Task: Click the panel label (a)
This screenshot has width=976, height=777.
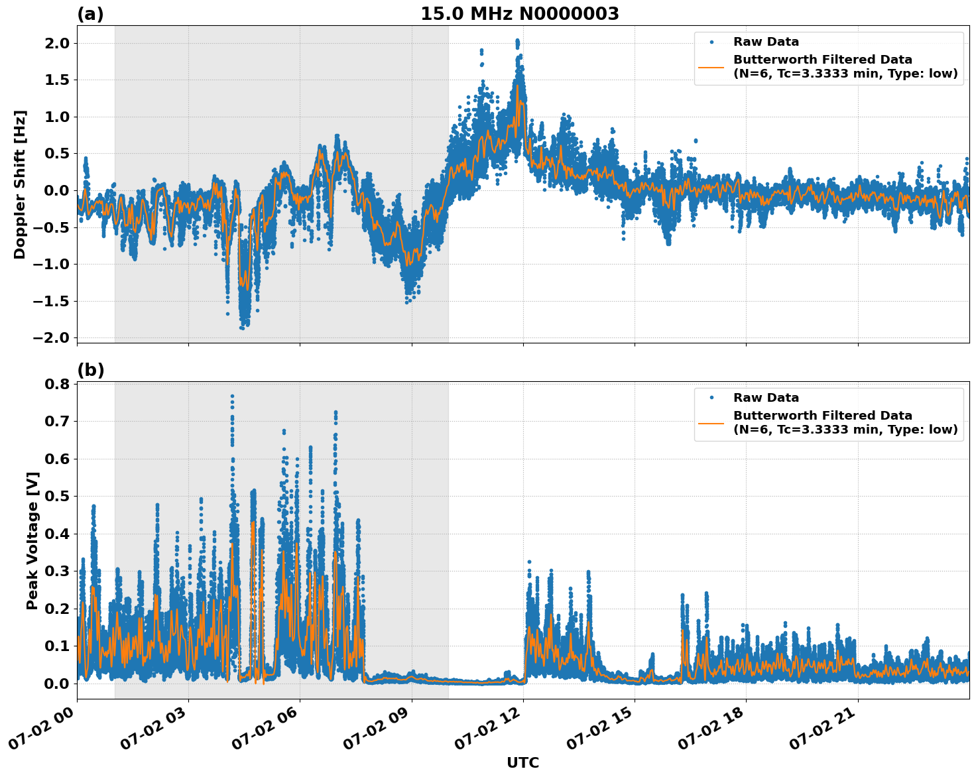Action: [x=91, y=12]
